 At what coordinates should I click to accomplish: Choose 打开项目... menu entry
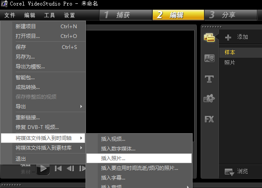coord(43,36)
